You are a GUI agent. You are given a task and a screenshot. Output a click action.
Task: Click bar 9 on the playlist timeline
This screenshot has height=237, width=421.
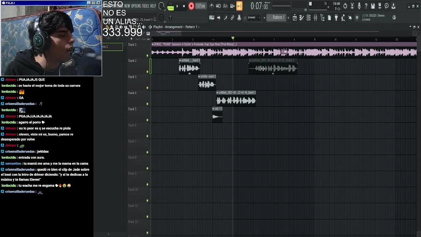[x=315, y=39]
